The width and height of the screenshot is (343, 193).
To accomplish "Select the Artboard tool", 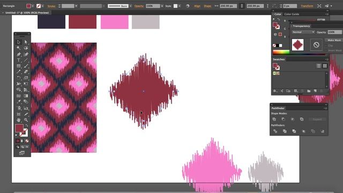I will point(19,114).
